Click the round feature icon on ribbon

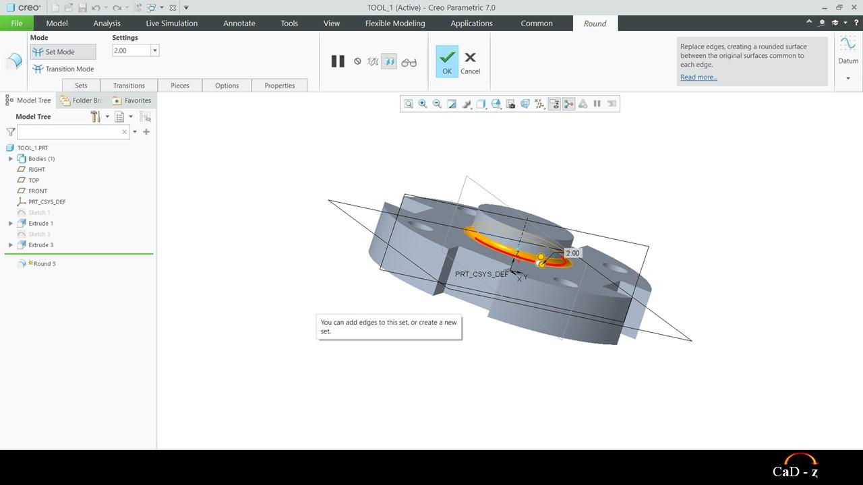[13, 61]
